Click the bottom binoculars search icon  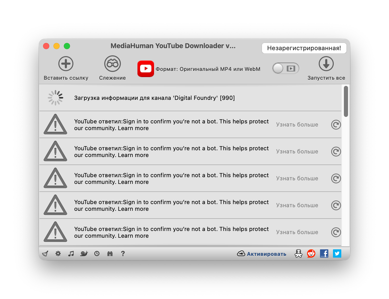click(110, 253)
